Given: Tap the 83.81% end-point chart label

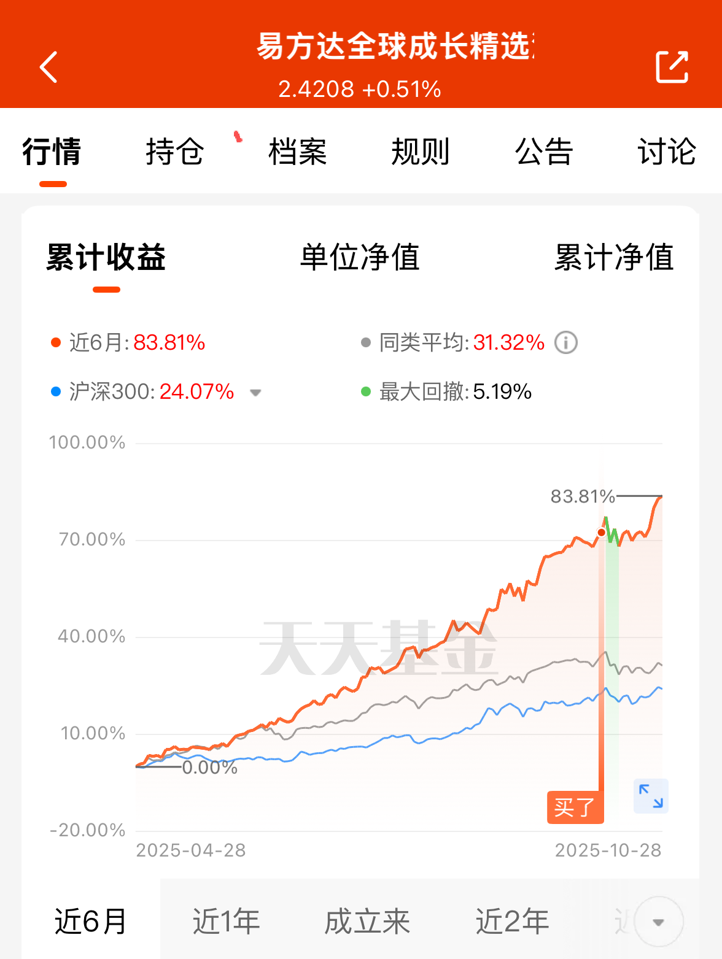Looking at the screenshot, I should [582, 496].
